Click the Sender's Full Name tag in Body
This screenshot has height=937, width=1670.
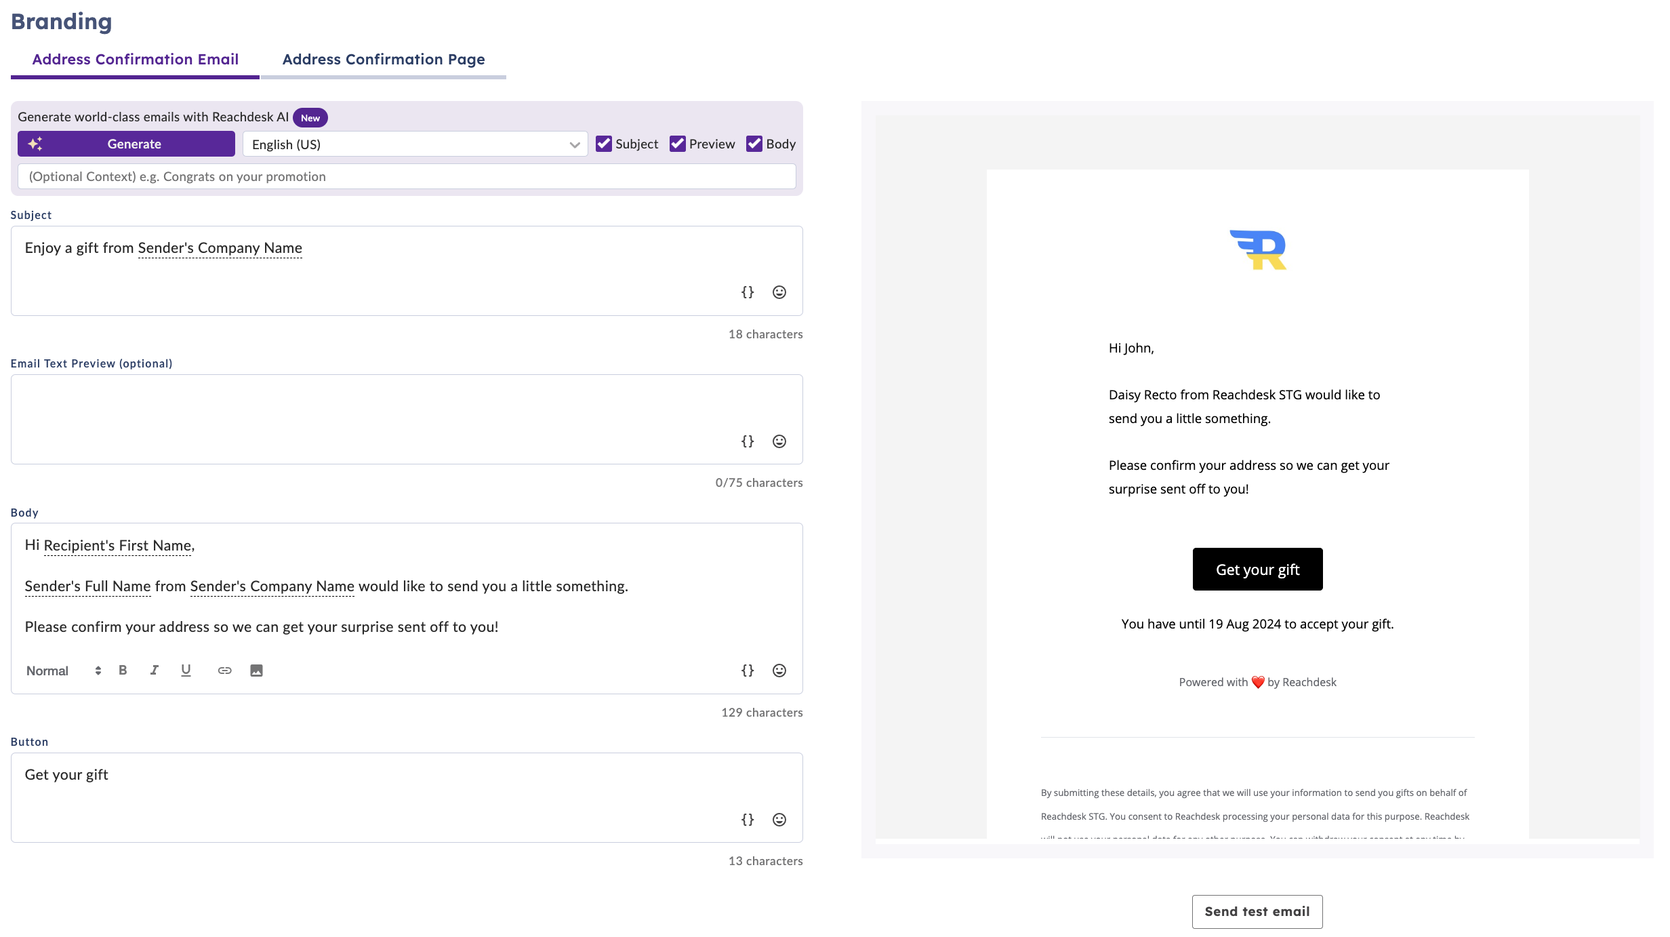pos(87,586)
